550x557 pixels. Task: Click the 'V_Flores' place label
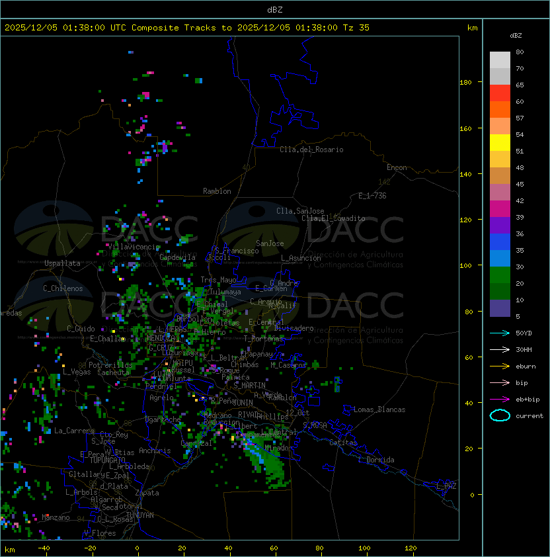[x=100, y=533]
